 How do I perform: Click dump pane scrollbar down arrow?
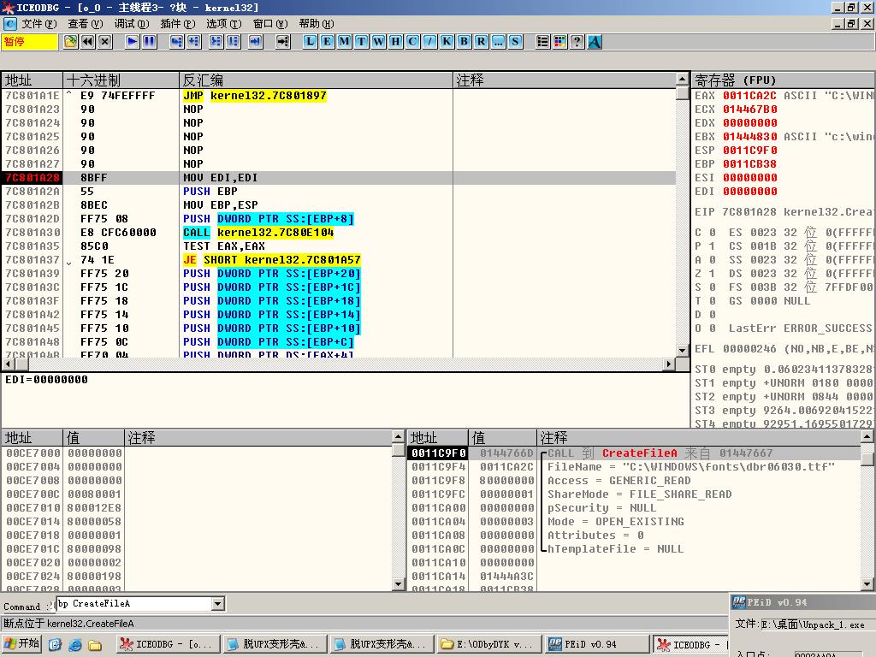(x=399, y=584)
